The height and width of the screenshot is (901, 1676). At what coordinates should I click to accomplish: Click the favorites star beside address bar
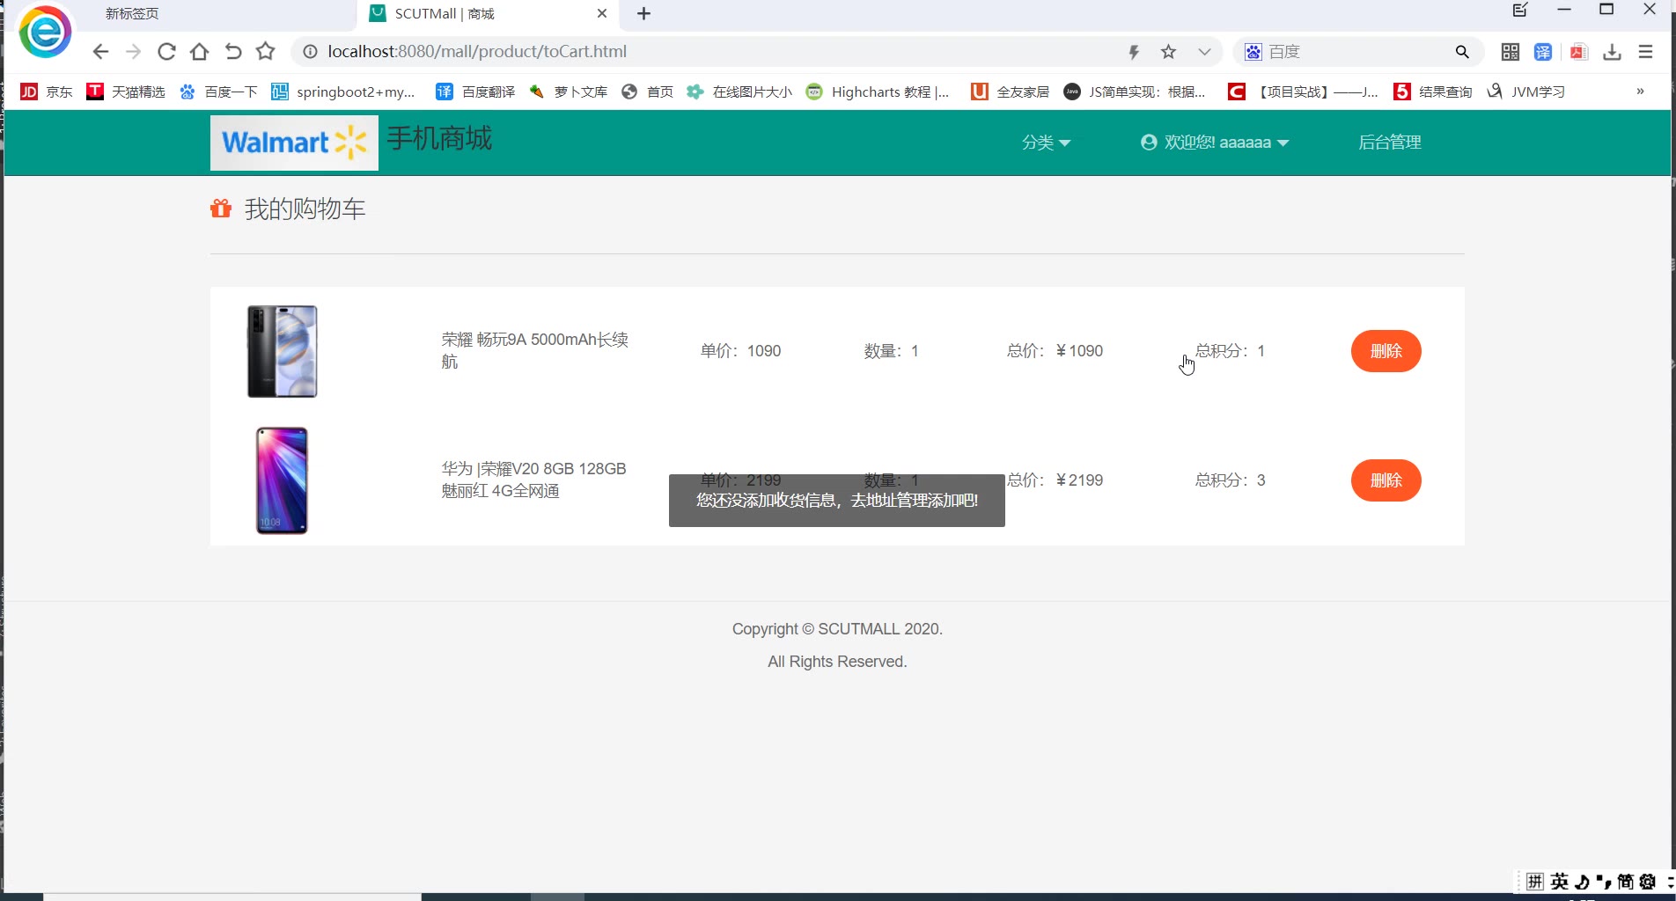[x=265, y=52]
